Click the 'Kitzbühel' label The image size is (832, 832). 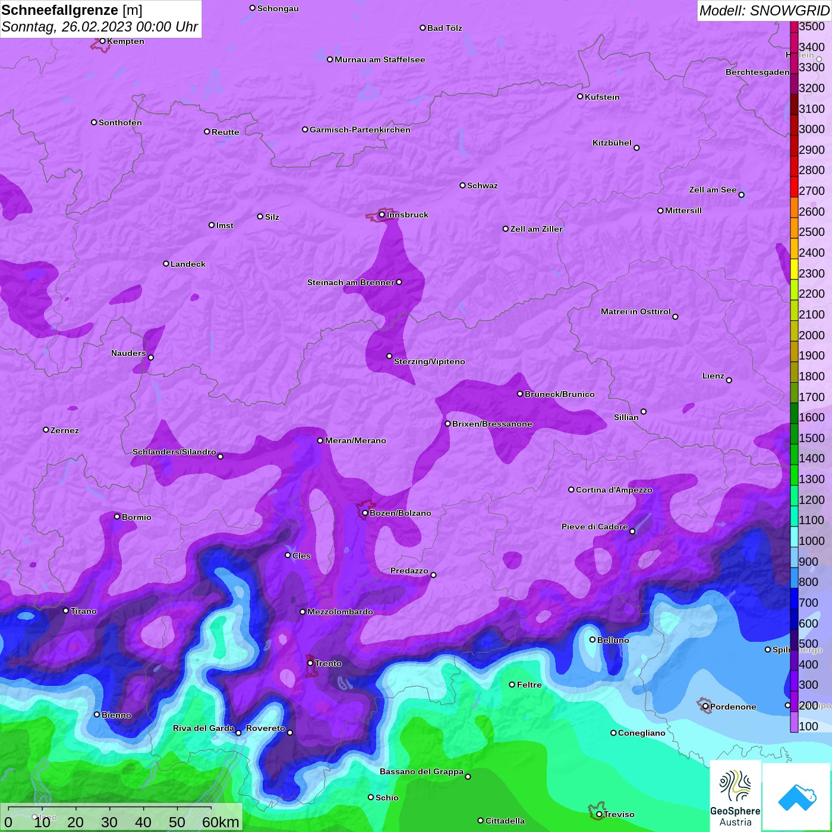pyautogui.click(x=612, y=143)
